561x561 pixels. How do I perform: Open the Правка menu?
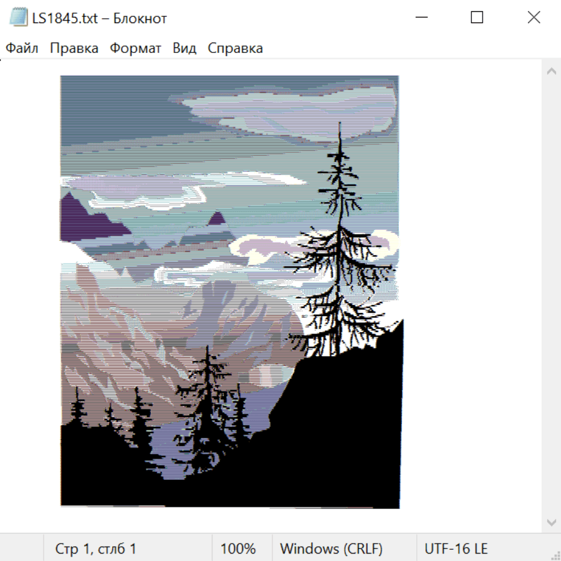click(74, 48)
